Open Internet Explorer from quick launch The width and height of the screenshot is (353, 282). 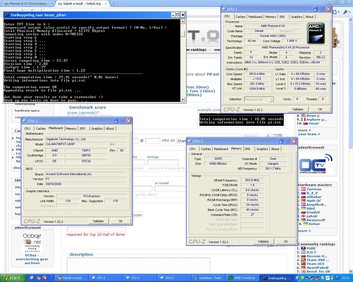tap(32, 278)
